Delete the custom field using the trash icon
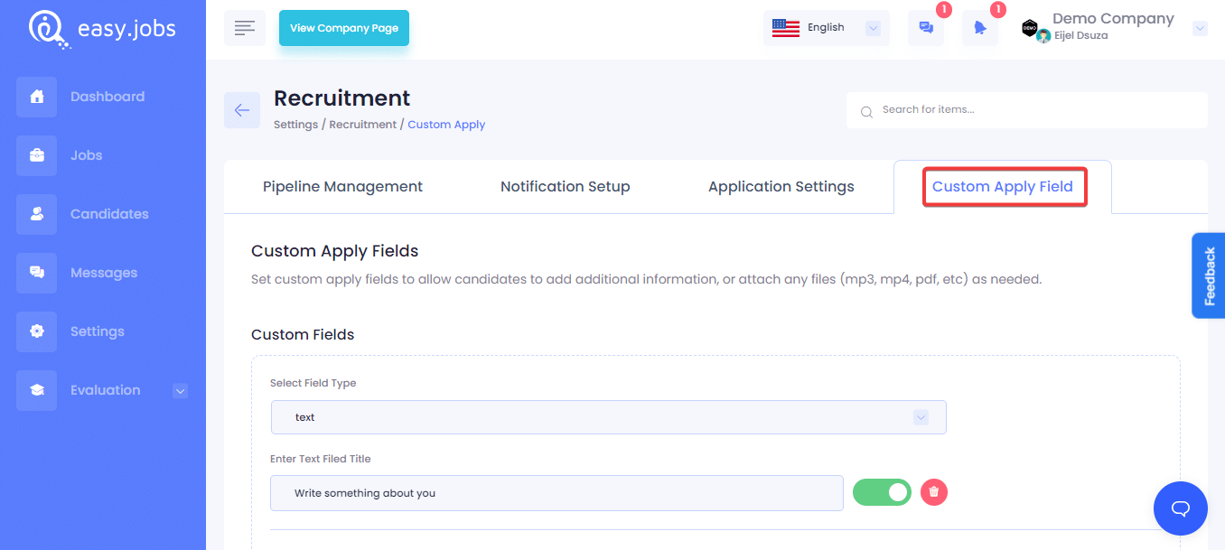This screenshot has width=1225, height=550. pos(933,492)
